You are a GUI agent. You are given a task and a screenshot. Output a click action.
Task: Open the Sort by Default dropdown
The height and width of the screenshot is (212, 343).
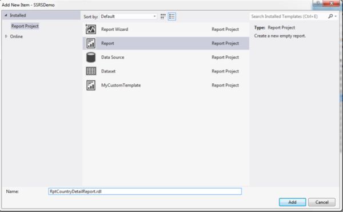(128, 17)
